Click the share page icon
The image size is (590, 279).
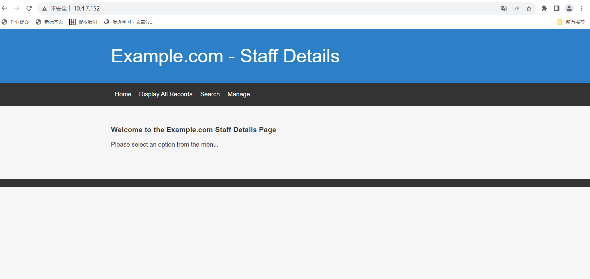pos(516,9)
